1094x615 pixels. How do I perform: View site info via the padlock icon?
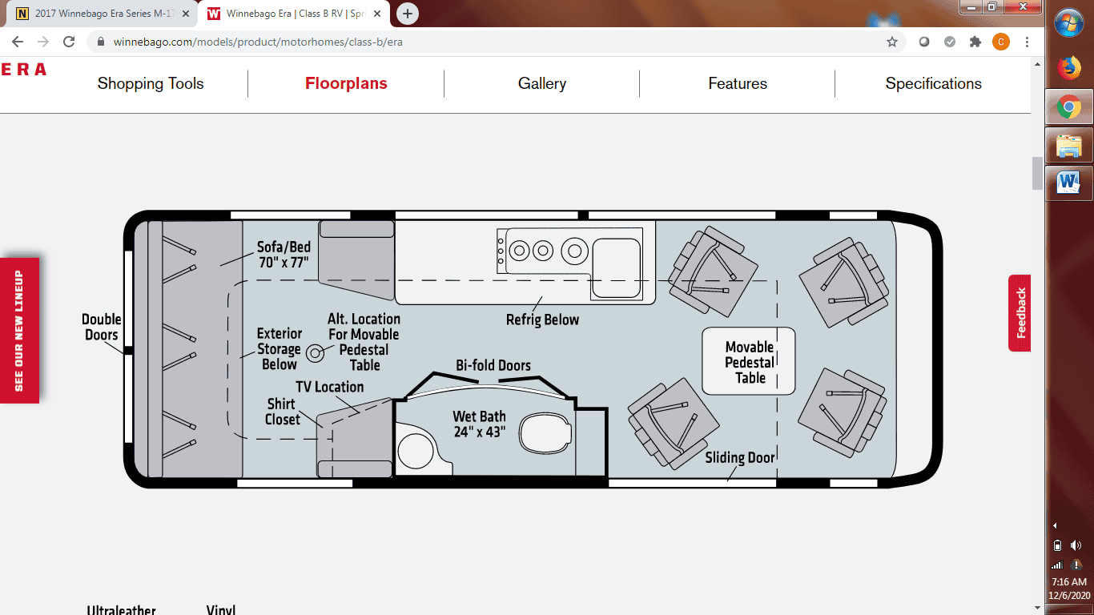point(101,42)
